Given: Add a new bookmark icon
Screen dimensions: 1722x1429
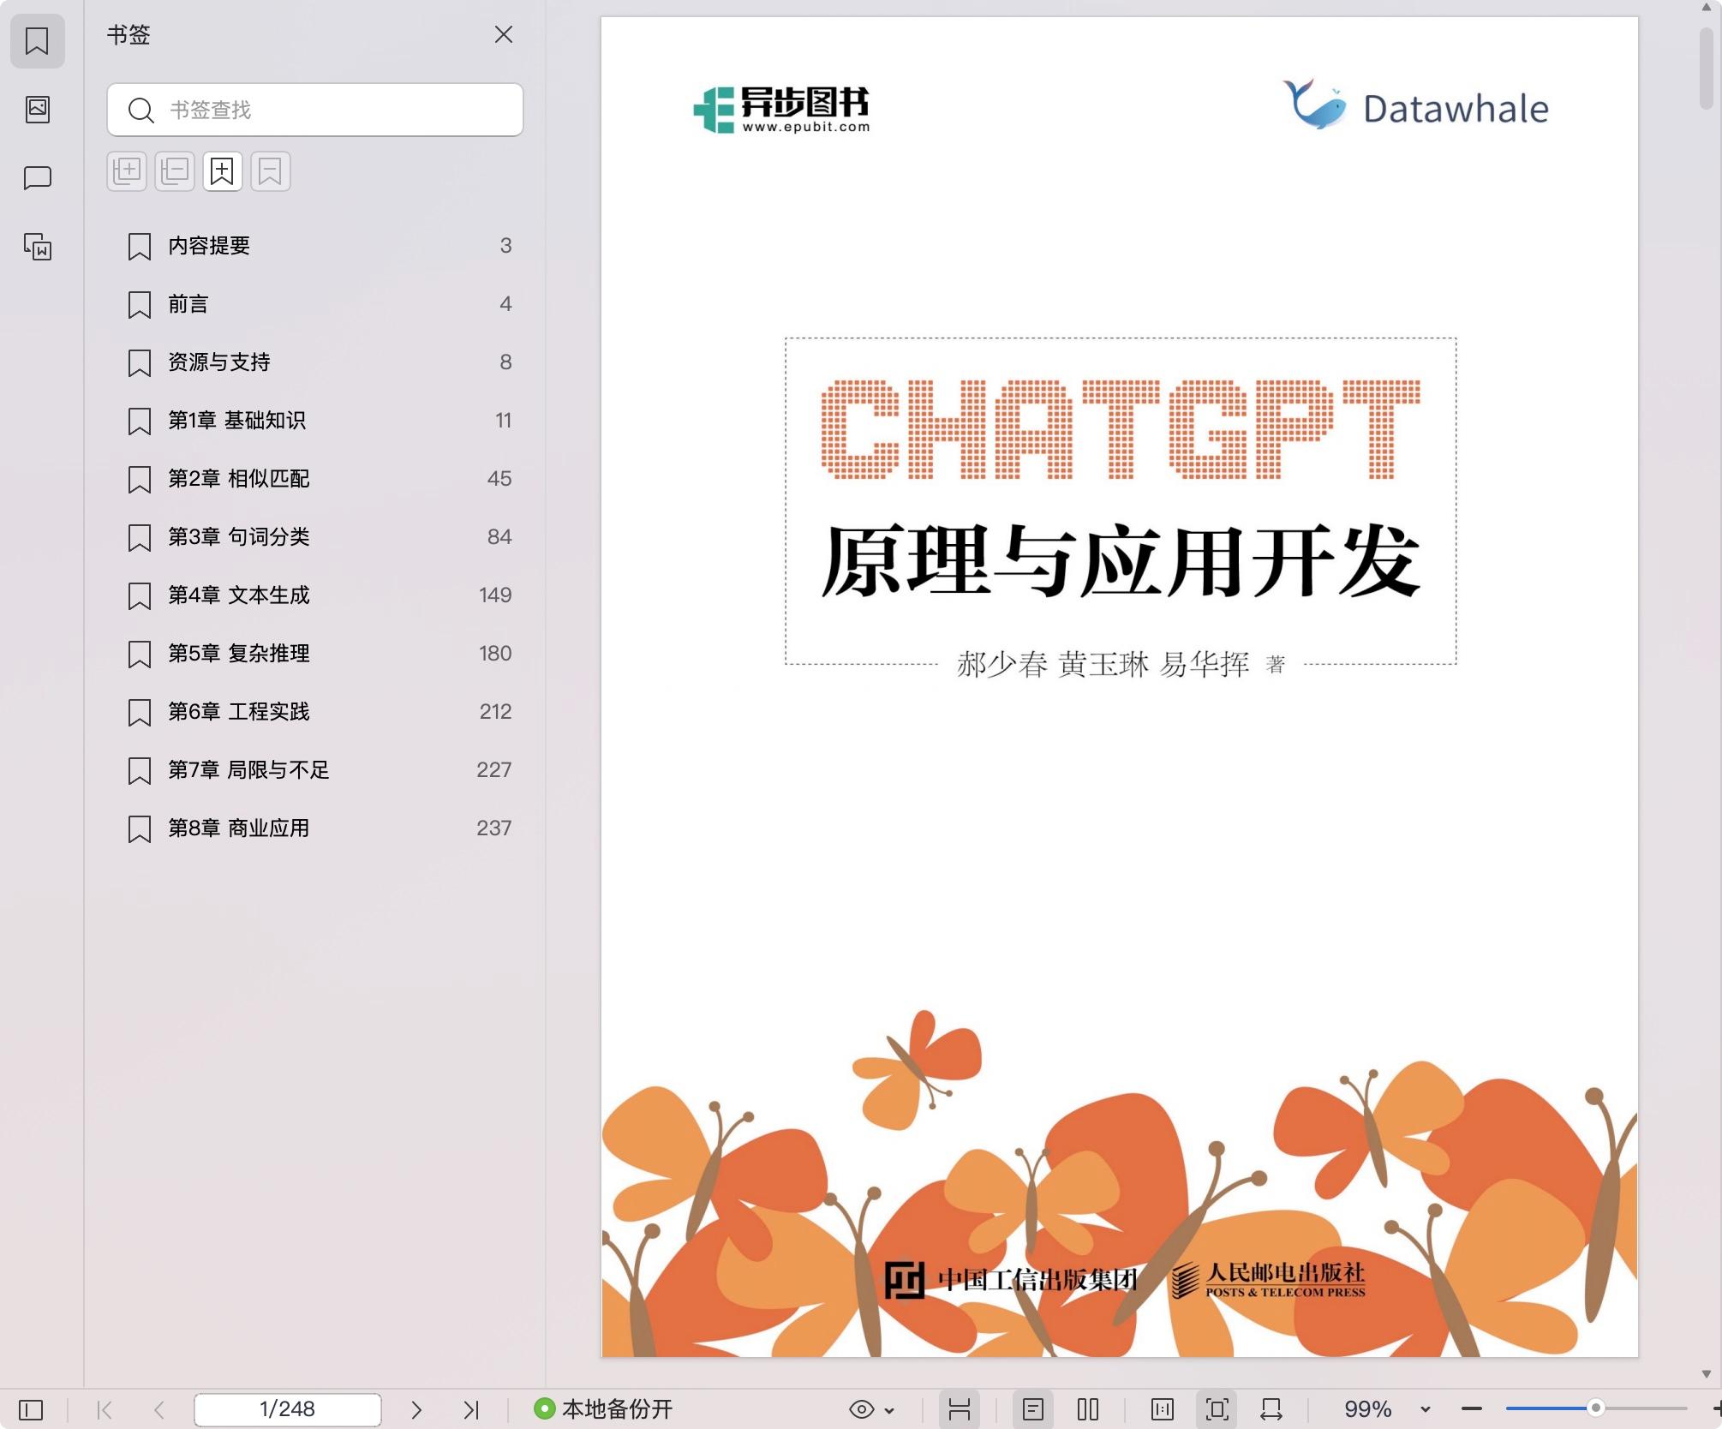Looking at the screenshot, I should point(223,171).
